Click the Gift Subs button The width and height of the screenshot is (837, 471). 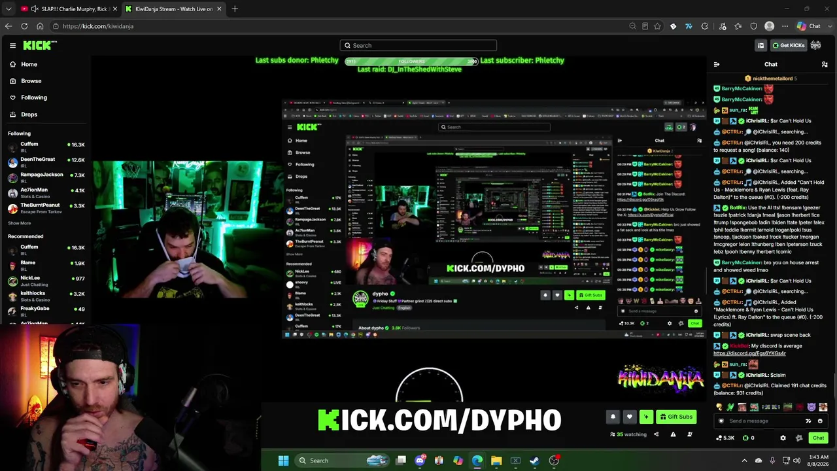676,417
